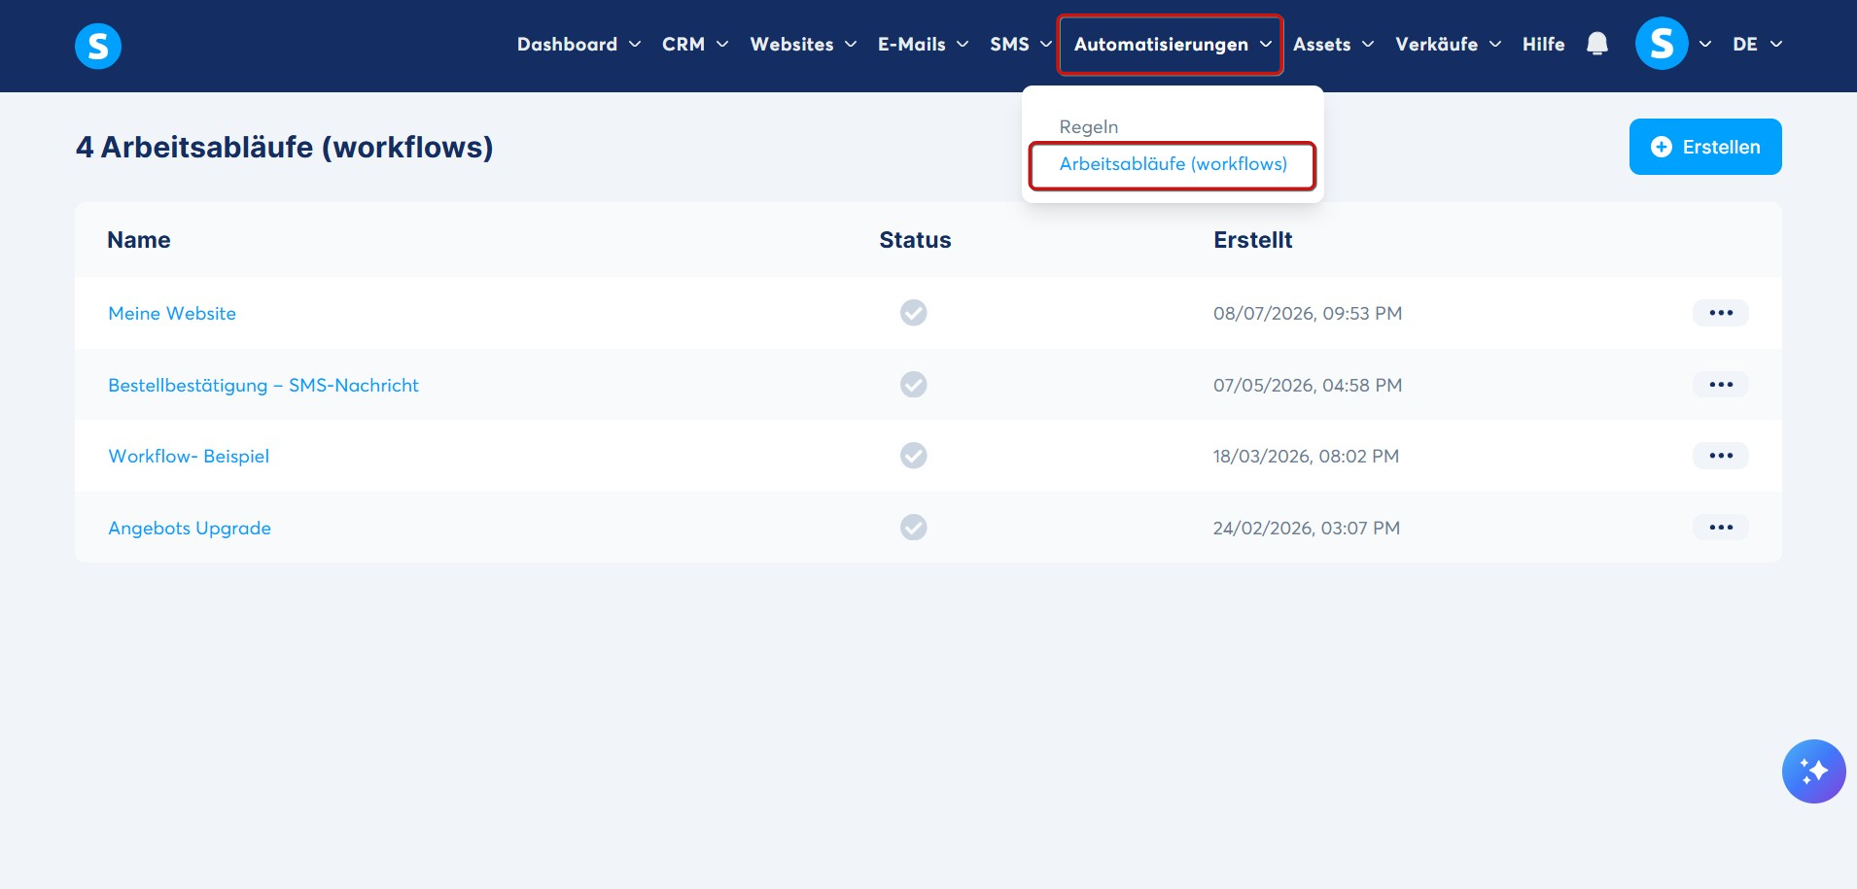Open the three-dot menu for Angebots Upgrade

coord(1721,528)
